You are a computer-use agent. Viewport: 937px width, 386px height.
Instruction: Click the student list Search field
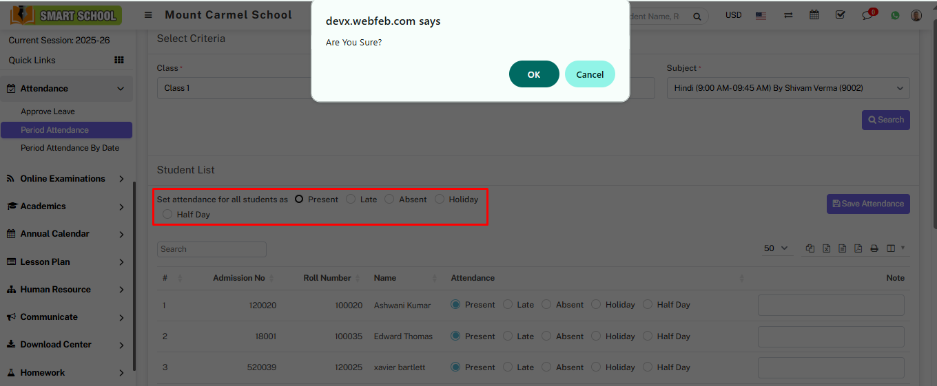pos(212,249)
